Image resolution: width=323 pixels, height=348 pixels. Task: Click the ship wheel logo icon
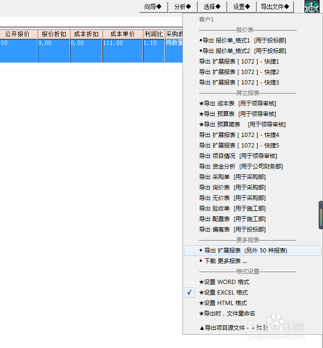(x=312, y=6)
